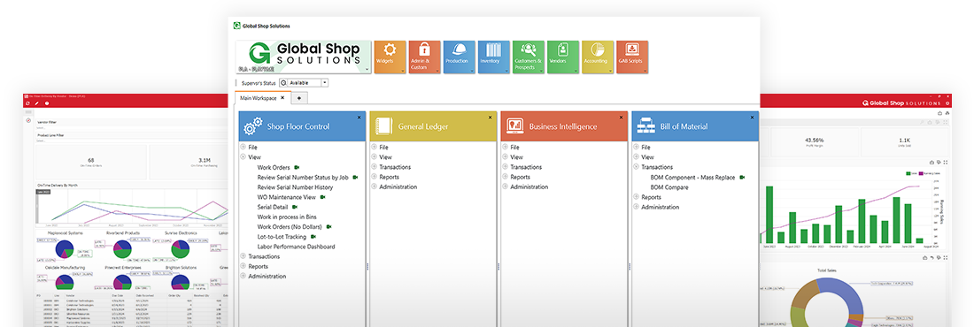Open the Admin & Custom padlock tile
The width and height of the screenshot is (974, 327).
point(425,57)
